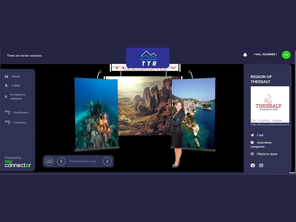The image size is (296, 222).
Task: Click the green IM user avatar
Action: 286,55
